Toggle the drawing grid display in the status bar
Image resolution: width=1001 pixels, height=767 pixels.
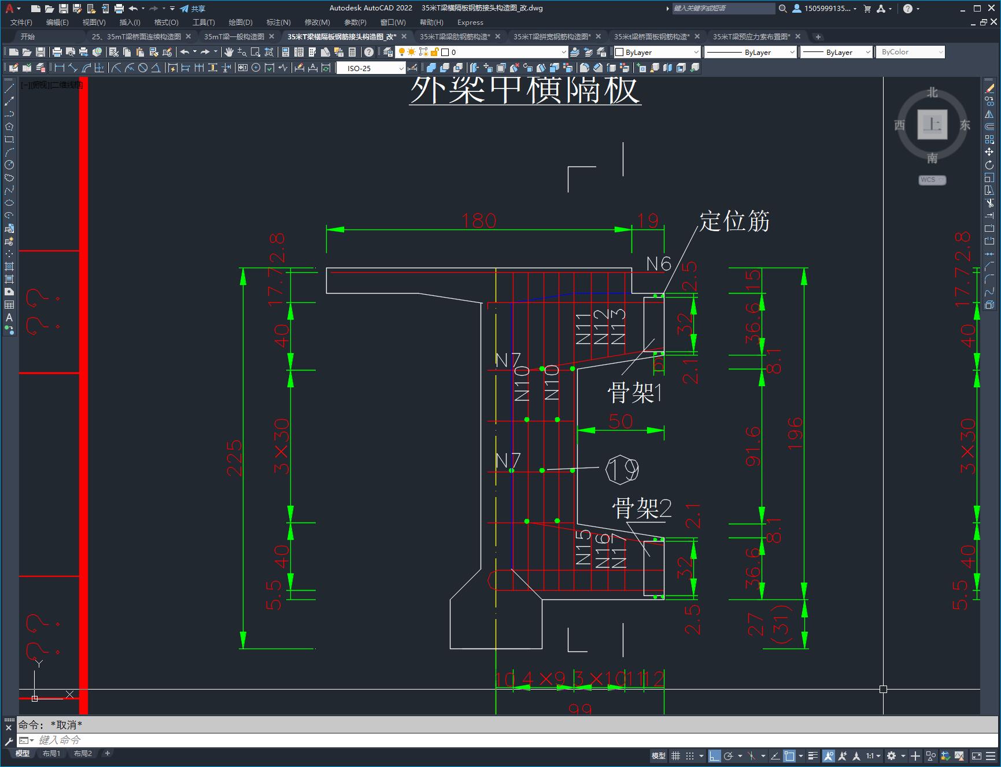tap(675, 755)
